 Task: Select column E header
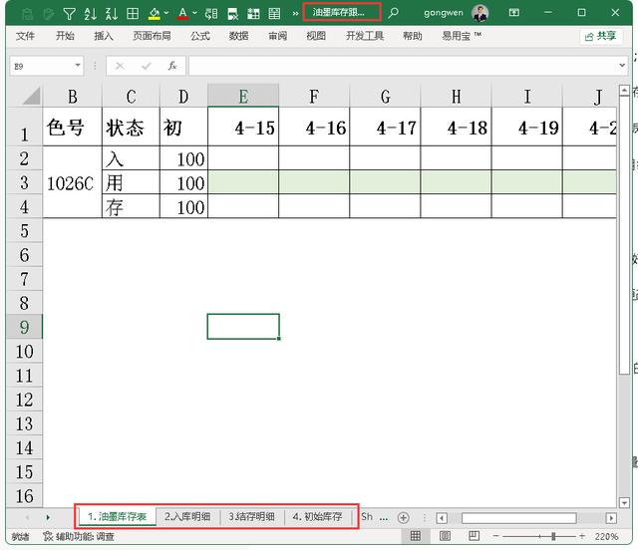click(243, 96)
